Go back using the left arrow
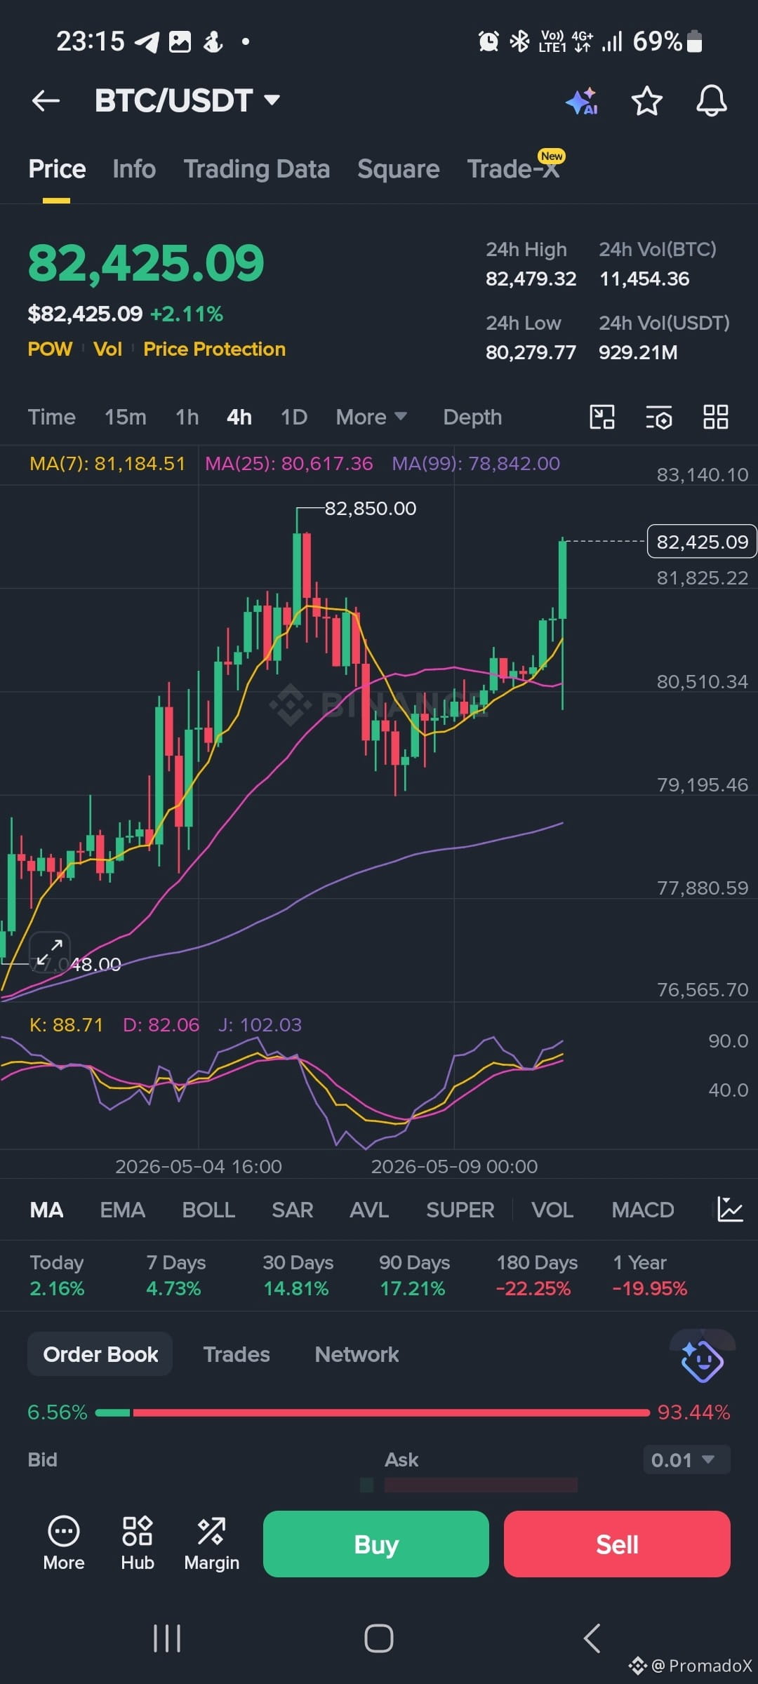This screenshot has height=1684, width=758. click(x=46, y=101)
